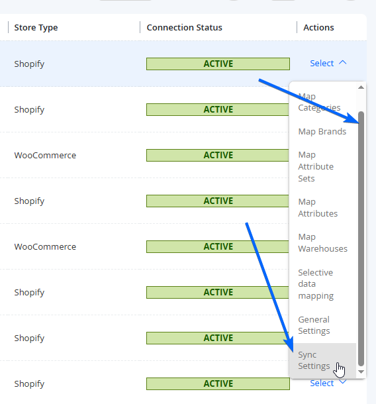Collapse the Select dropdown in first Shopify row
The image size is (376, 404).
[328, 63]
